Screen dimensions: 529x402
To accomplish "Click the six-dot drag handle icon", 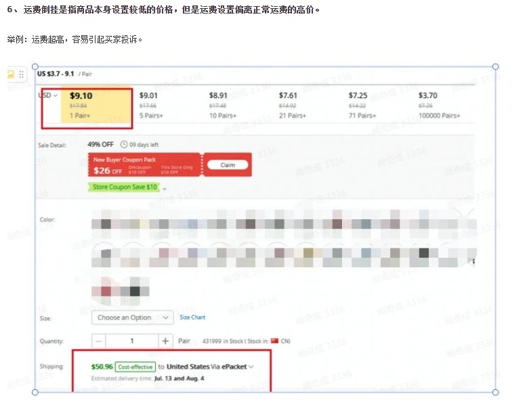I will [22, 74].
